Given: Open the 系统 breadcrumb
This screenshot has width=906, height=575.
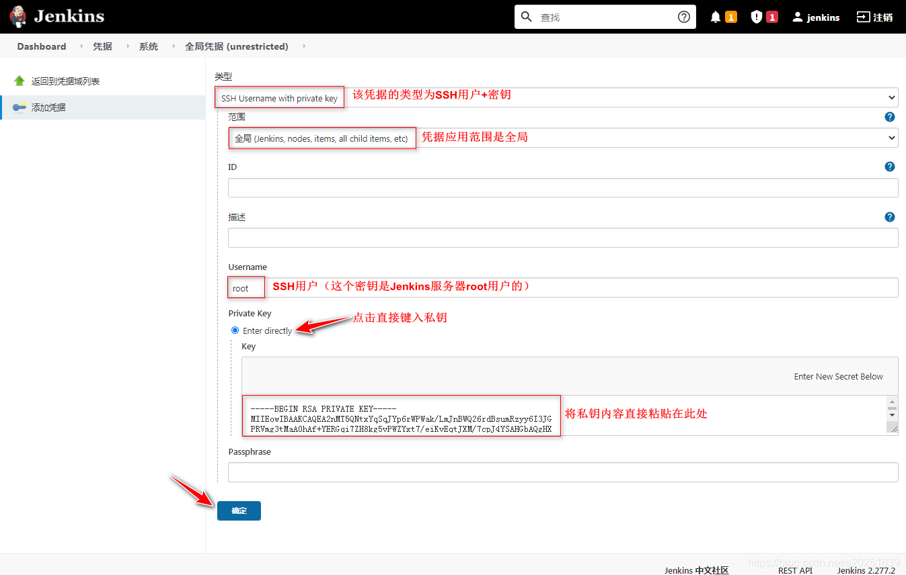Looking at the screenshot, I should 149,46.
